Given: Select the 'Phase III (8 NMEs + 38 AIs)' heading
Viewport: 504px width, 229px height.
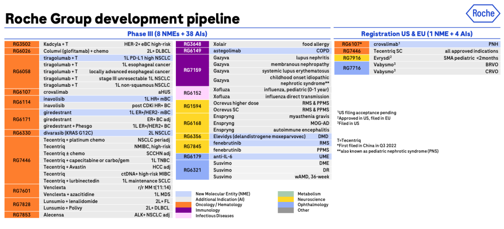Looking at the screenshot, I should click(x=167, y=34).
